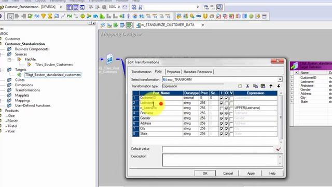This screenshot has width=332, height=187.
Task: Collapse the FlatFile sources node
Action: coord(9,60)
